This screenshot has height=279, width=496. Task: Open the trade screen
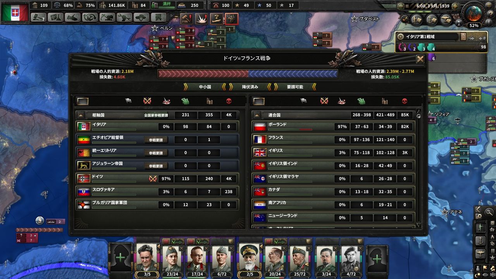90,17
